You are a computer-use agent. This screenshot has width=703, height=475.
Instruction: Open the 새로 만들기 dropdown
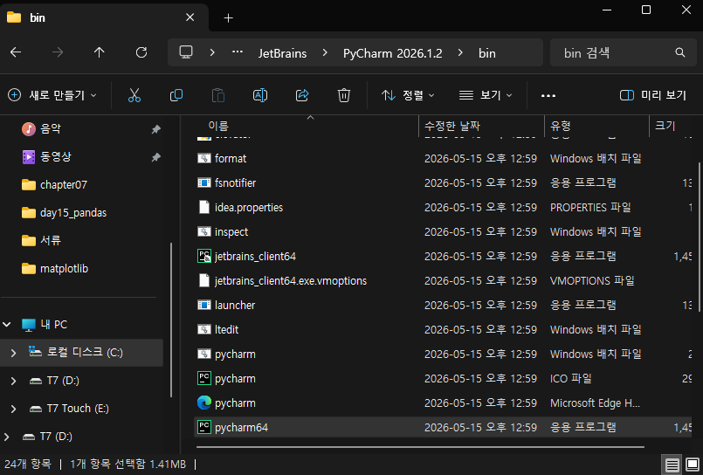[x=52, y=95]
